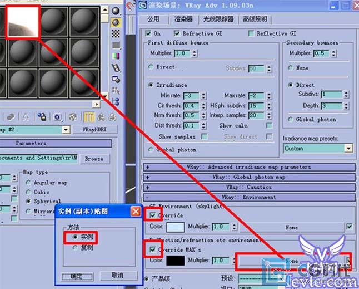359x289 pixels.
Task: Toggle the Video Color Check icon
Action: [x=116, y=56]
